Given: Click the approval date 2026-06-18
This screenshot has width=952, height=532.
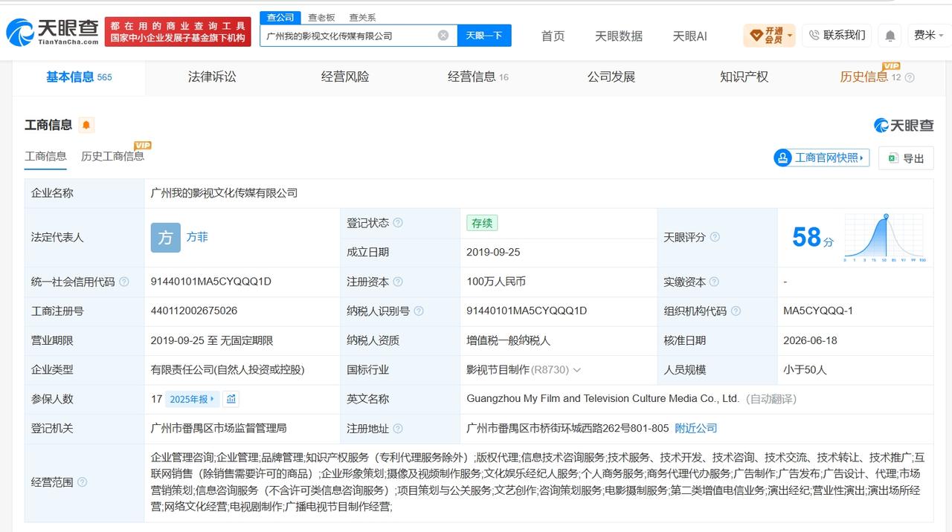Looking at the screenshot, I should click(810, 340).
